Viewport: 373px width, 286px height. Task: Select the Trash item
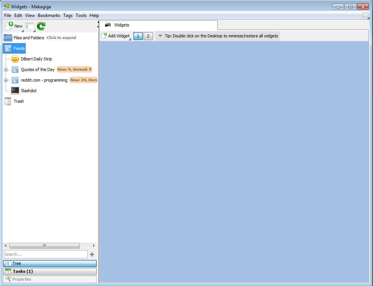19,101
